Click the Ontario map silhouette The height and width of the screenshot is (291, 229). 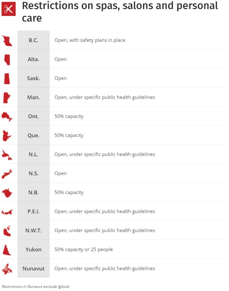7,116
